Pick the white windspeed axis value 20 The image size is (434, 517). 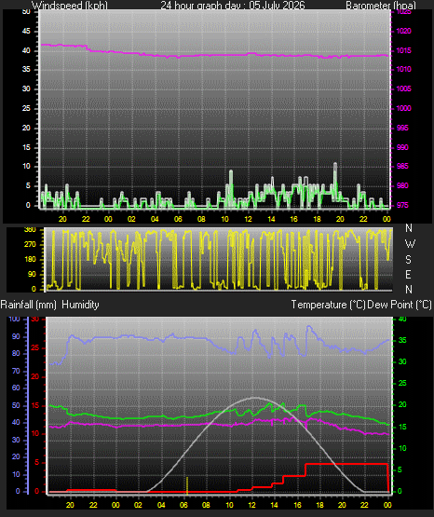(26, 128)
